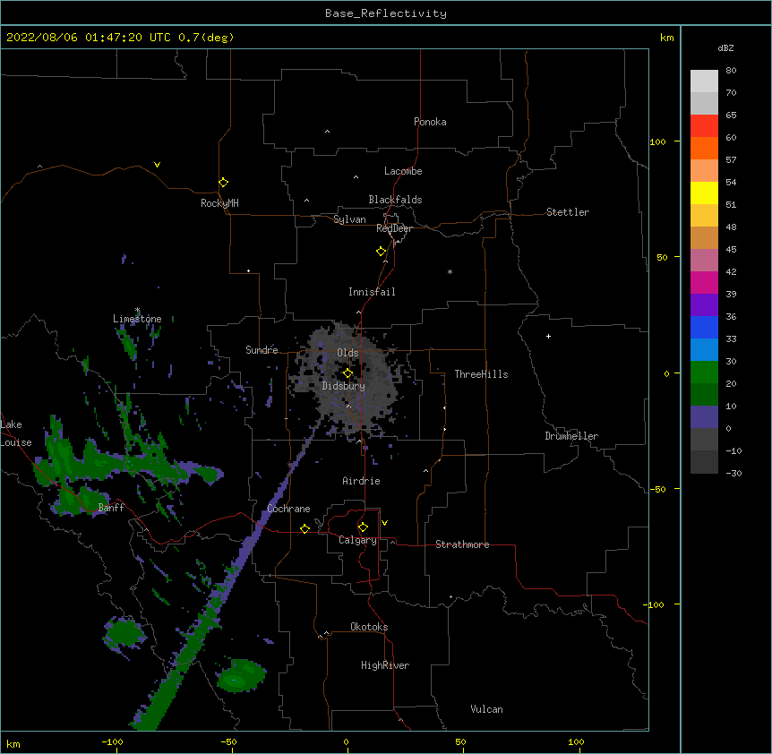Click the white caret marker east of Strathmore label's Calgary edge
772x754 pixels.
tap(392, 542)
